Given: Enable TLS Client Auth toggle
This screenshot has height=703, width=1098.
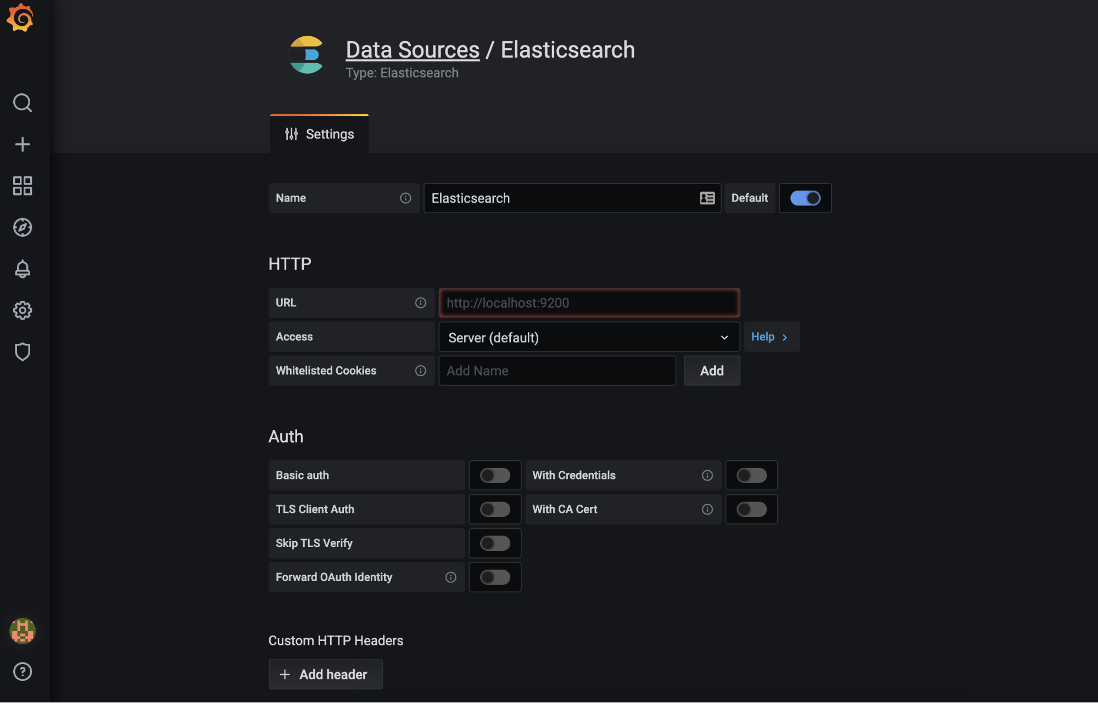Looking at the screenshot, I should coord(494,510).
